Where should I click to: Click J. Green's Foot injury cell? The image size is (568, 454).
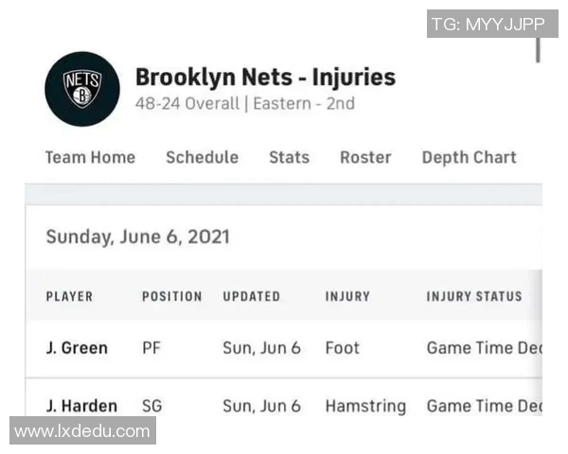coord(342,348)
